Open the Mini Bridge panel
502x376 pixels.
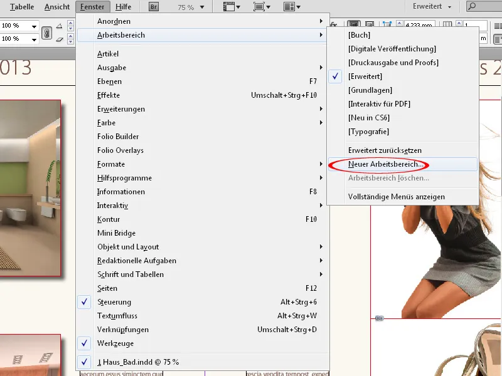click(203, 232)
